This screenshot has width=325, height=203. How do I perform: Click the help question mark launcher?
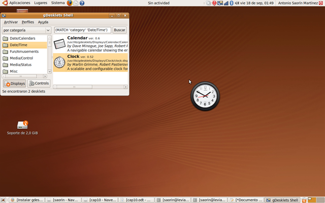(82, 3)
